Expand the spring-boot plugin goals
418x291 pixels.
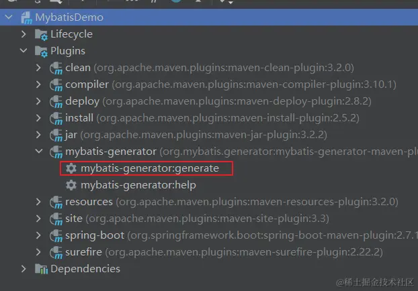point(38,235)
